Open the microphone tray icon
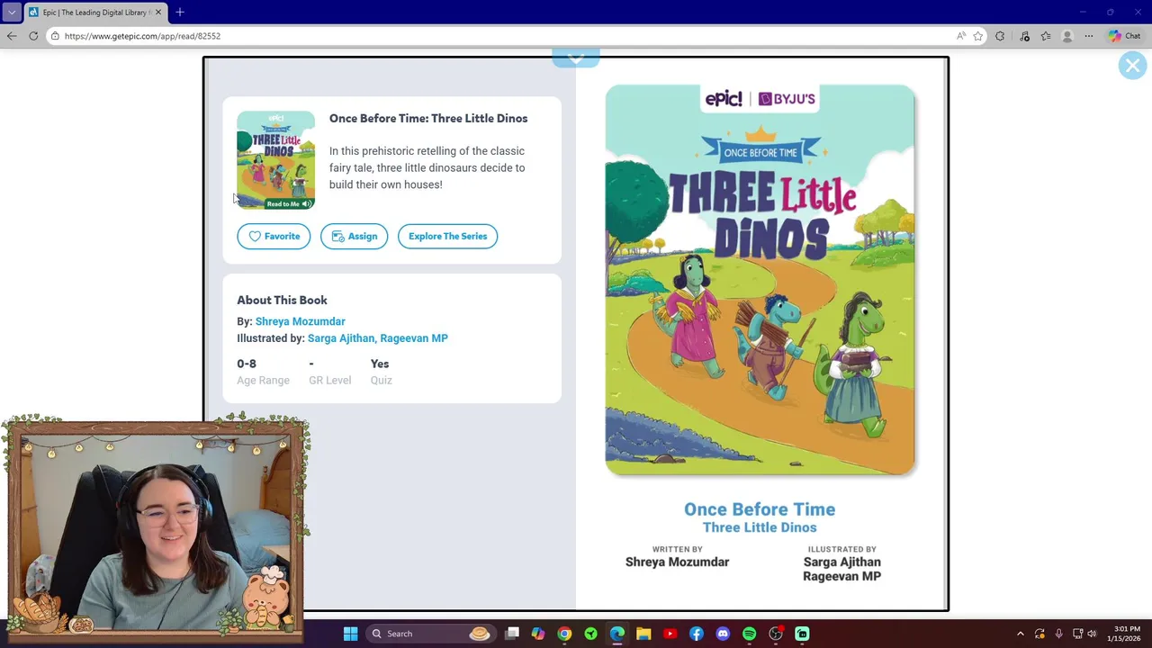 coord(1058,634)
